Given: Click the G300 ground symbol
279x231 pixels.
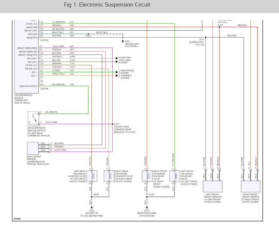Looking at the screenshot, I should coord(92,208).
